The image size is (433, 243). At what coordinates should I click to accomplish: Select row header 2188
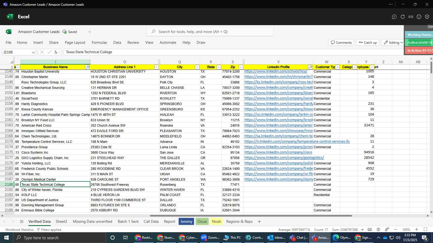click(7, 184)
